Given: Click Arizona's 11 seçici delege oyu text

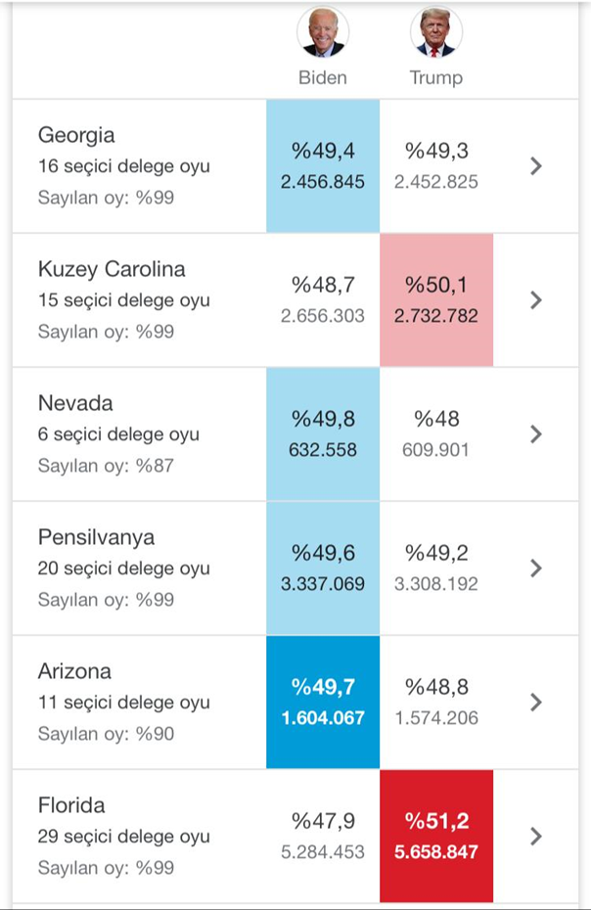Looking at the screenshot, I should pos(123,703).
